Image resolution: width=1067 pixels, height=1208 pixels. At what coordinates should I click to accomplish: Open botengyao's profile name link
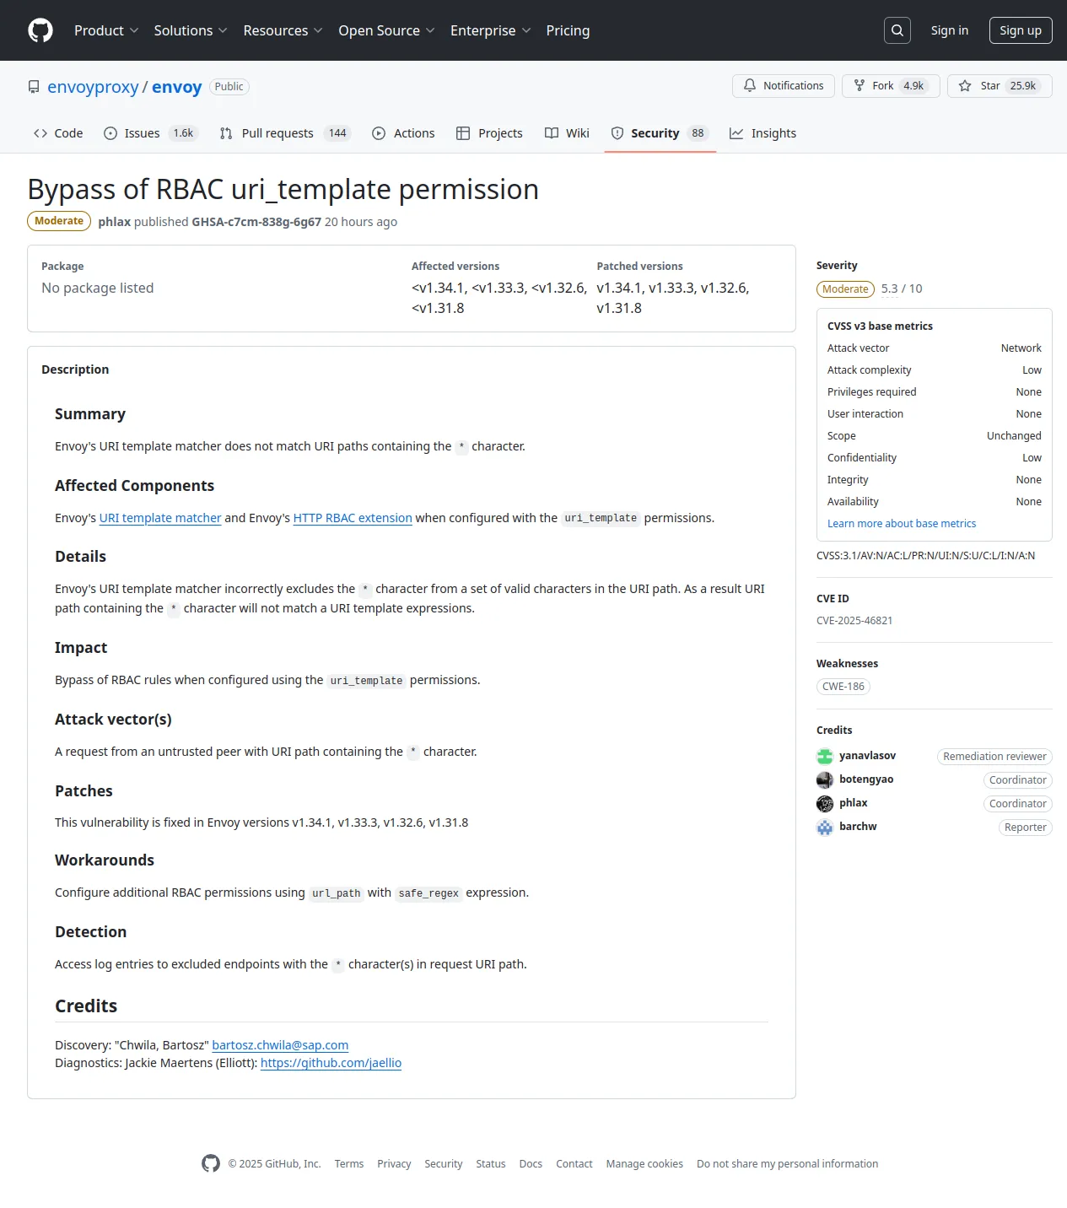tap(866, 779)
